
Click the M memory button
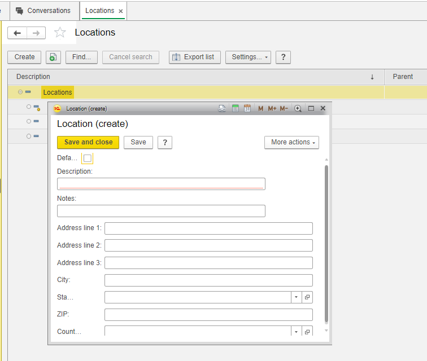260,108
